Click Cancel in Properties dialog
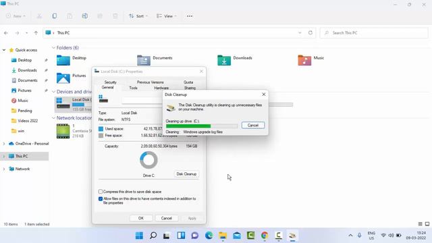Image resolution: width=432 pixels, height=243 pixels. [x=167, y=218]
